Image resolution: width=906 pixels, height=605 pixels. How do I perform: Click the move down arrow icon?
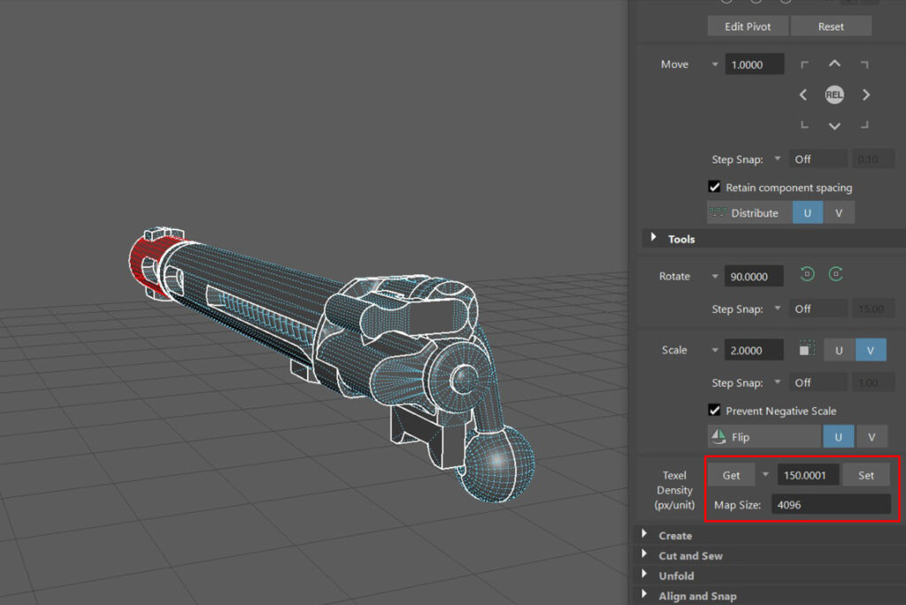pos(834,126)
